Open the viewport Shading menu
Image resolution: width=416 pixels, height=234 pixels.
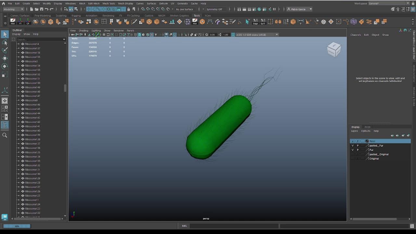[x=83, y=31]
